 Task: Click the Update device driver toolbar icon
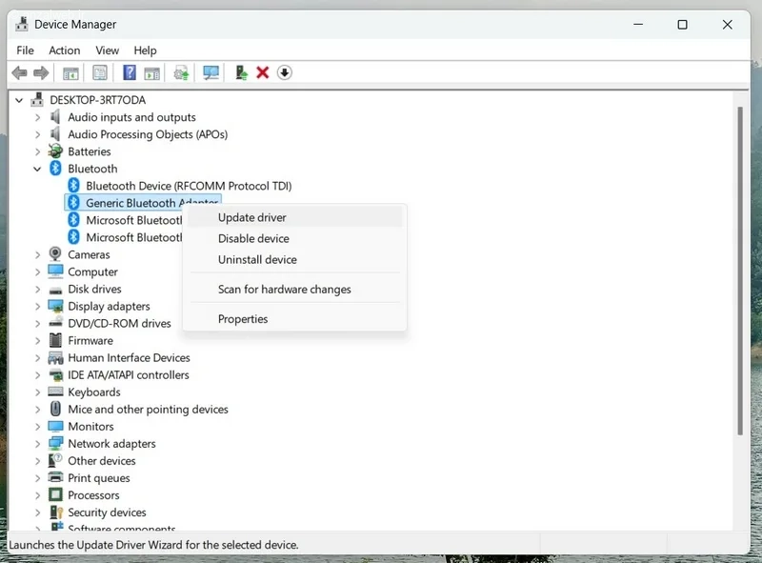pos(181,73)
